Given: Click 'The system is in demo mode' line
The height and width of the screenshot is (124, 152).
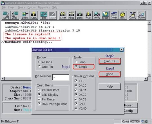Looking at the screenshot, I should [x=32, y=38].
